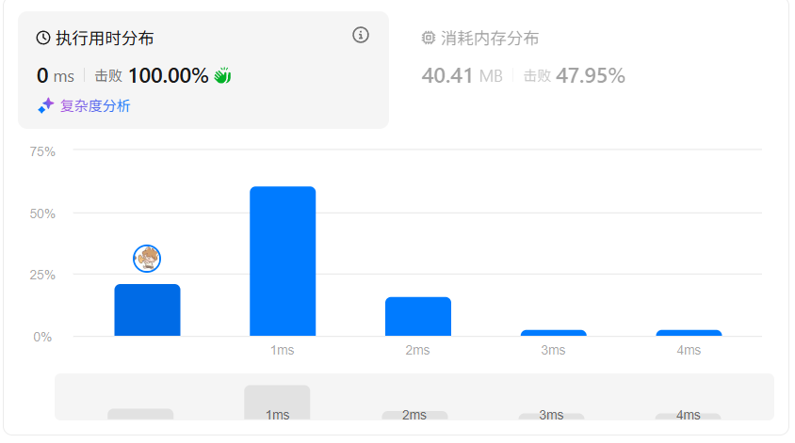The height and width of the screenshot is (443, 795).
Task: Click the clock icon beside 执行用时分布
Action: pyautogui.click(x=43, y=38)
